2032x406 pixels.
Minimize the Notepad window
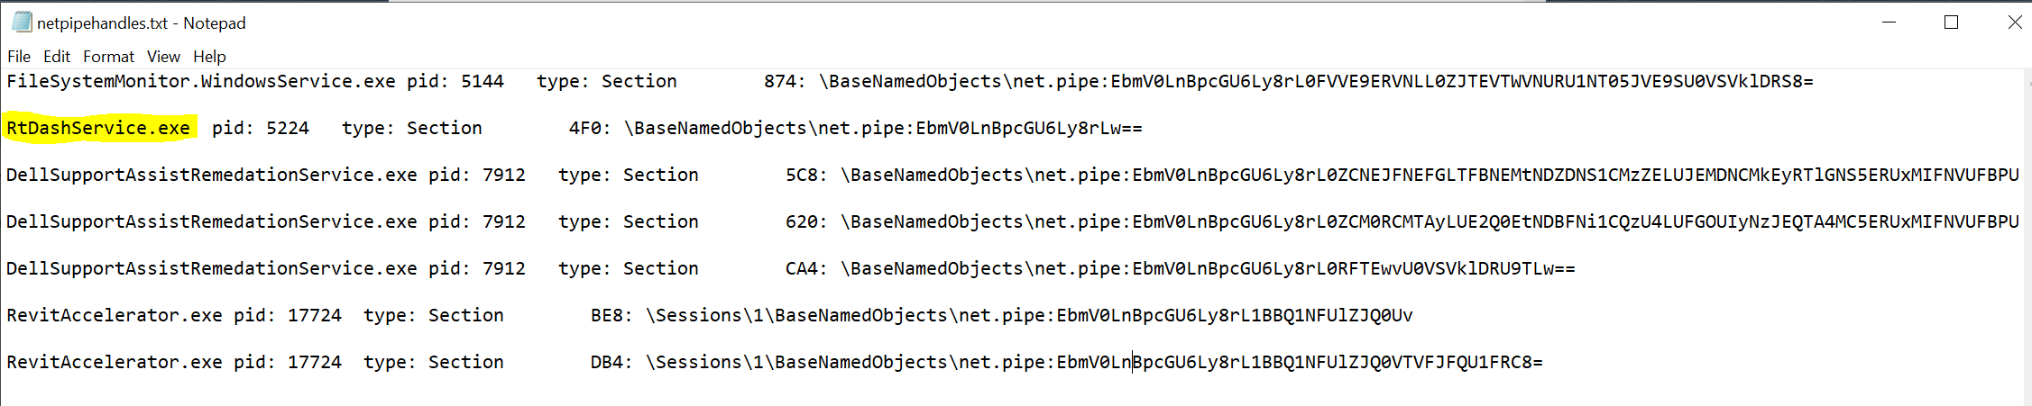click(1889, 23)
